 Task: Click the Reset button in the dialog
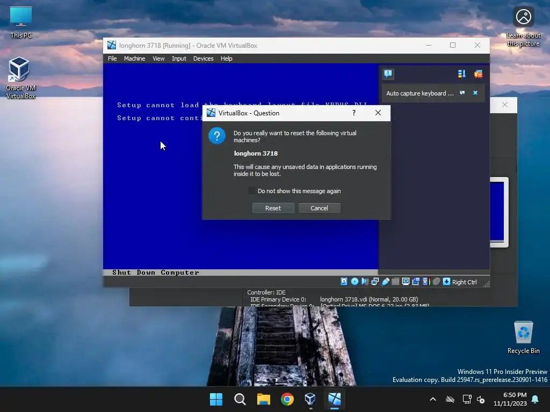273,208
